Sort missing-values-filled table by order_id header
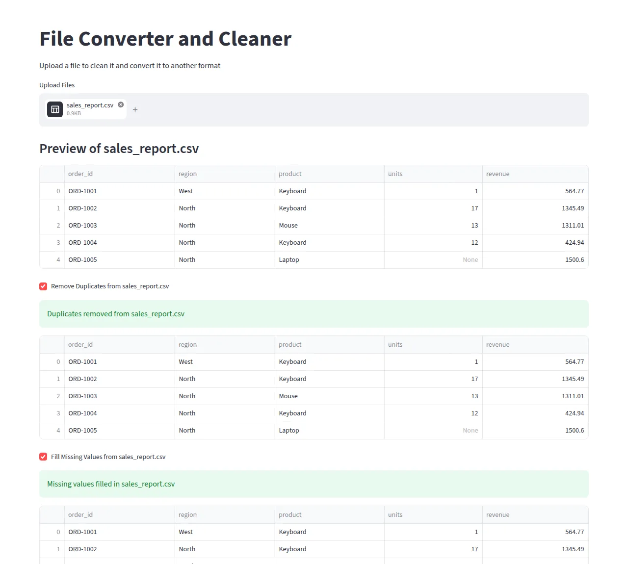 pyautogui.click(x=119, y=515)
